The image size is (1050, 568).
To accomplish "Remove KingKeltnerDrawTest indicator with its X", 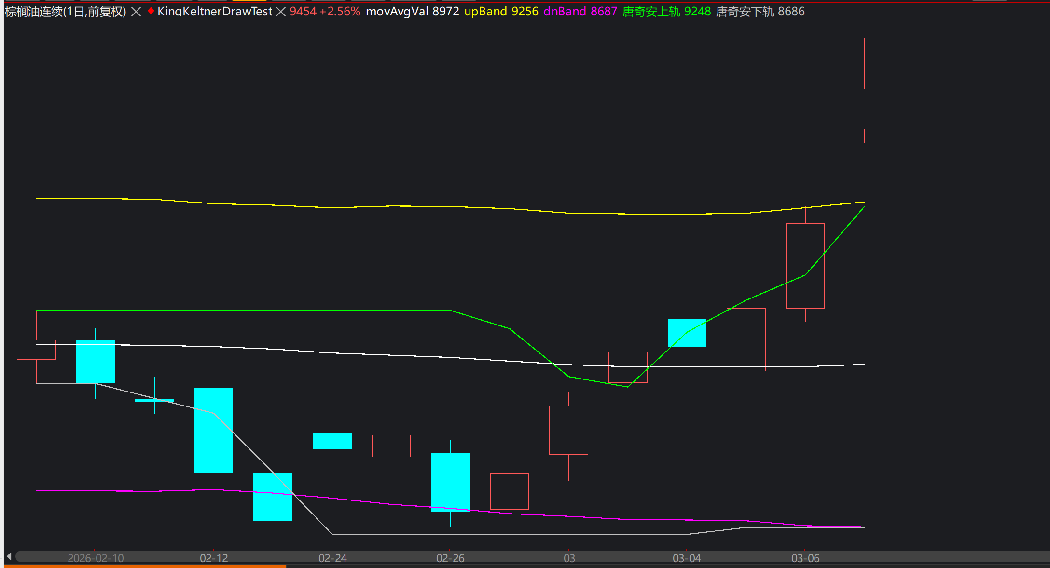I will pyautogui.click(x=281, y=12).
